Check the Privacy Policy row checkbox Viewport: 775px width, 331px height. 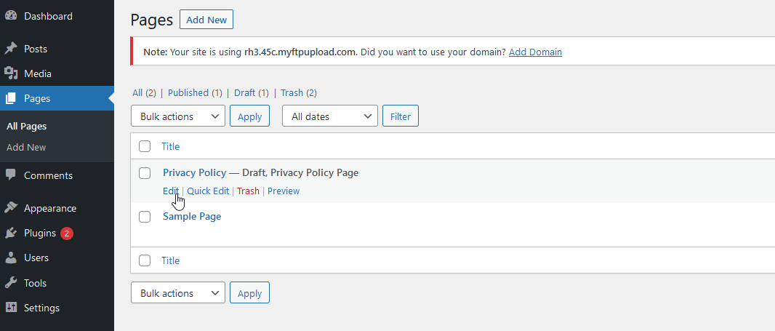pyautogui.click(x=145, y=172)
